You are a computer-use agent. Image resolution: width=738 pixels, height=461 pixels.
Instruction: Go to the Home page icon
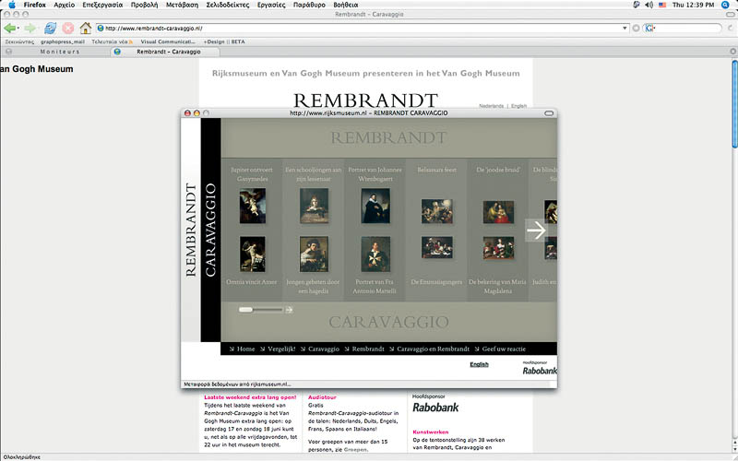coord(85,29)
